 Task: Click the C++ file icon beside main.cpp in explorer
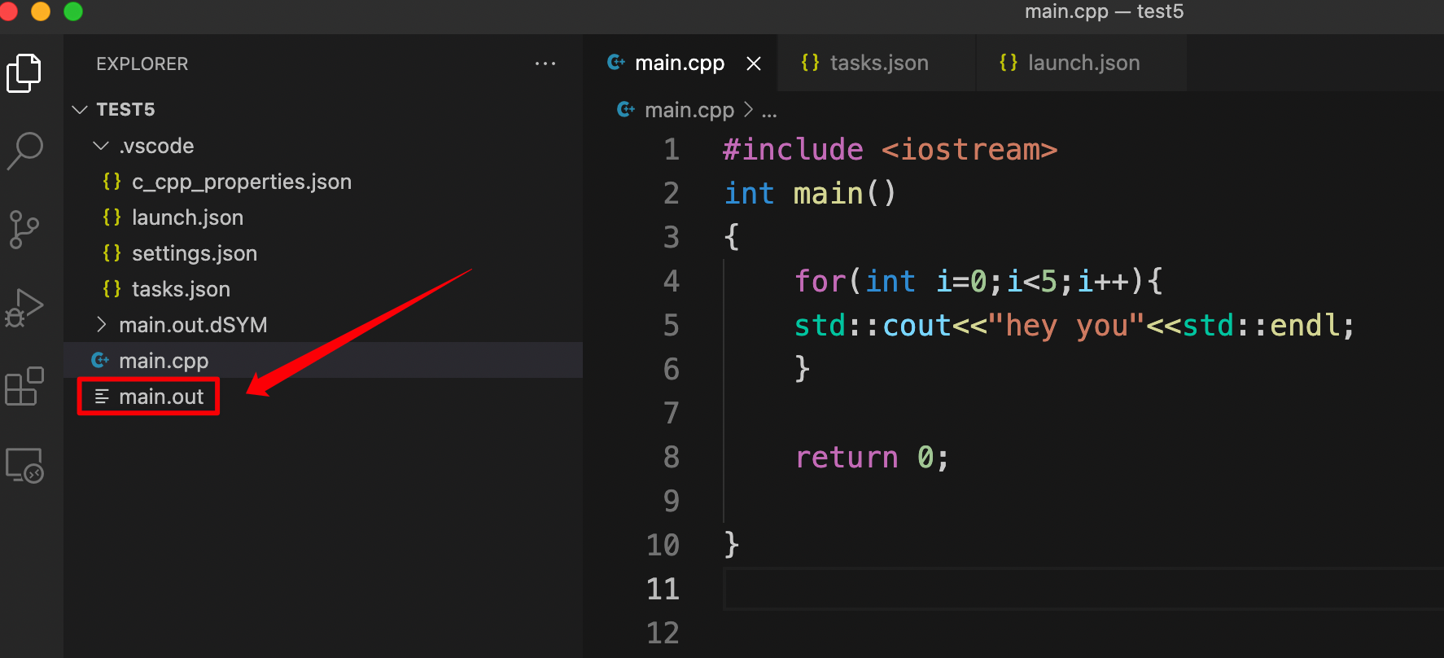(x=100, y=360)
